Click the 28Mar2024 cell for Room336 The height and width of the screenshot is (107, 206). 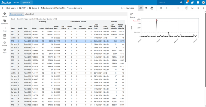(x=98, y=79)
